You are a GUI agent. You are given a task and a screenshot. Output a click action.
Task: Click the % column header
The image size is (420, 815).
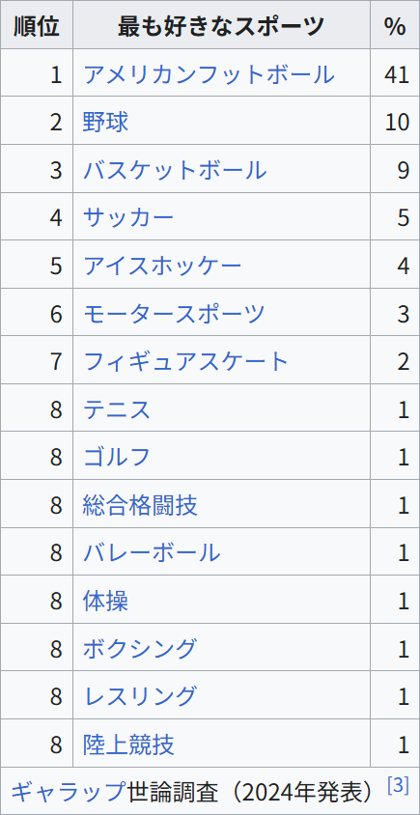[x=395, y=25]
